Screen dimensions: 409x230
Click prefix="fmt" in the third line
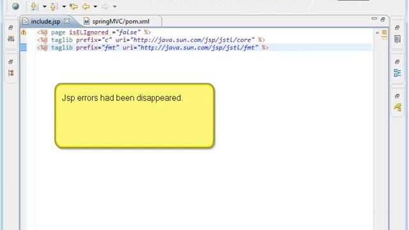point(98,47)
